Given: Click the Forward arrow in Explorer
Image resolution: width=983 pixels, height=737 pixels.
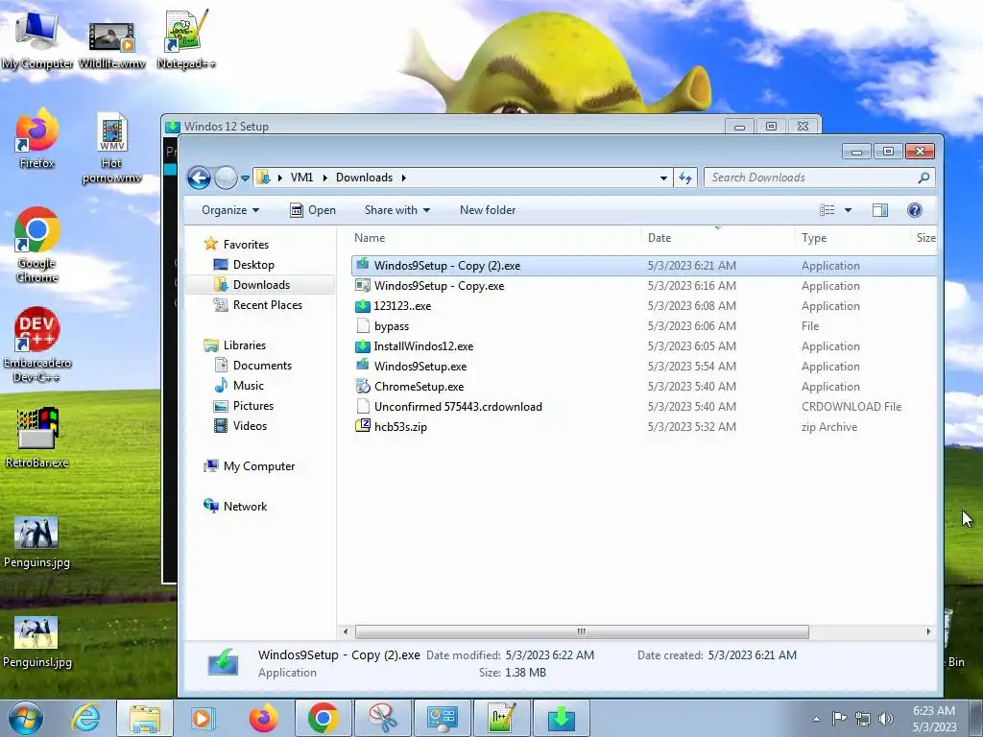Looking at the screenshot, I should [x=226, y=178].
